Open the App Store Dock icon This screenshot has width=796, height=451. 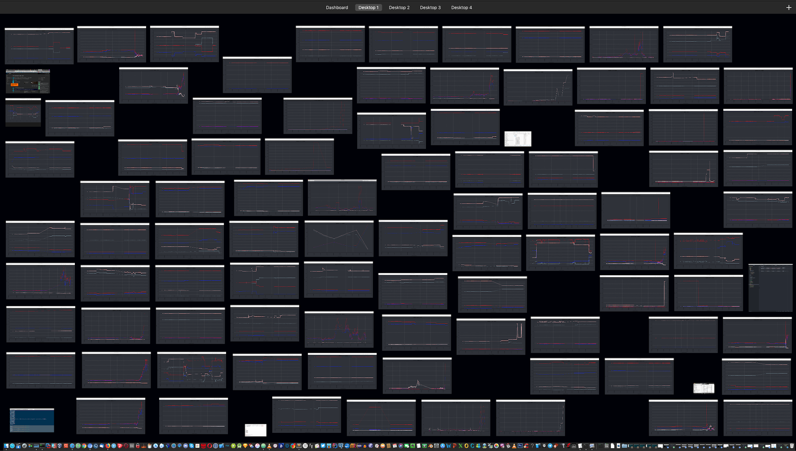click(x=443, y=446)
